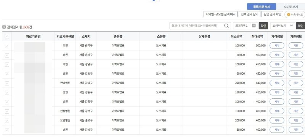Click the 서울 강서구 location cell
The image size is (305, 138).
click(86, 111)
